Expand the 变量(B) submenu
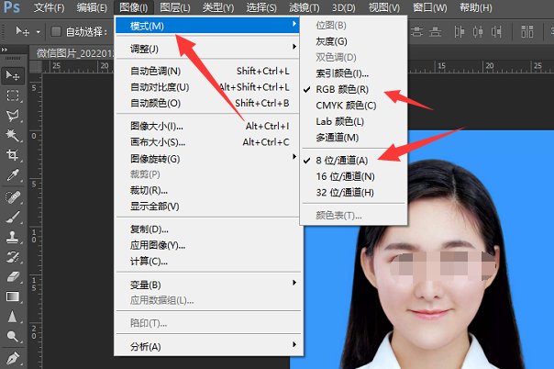The height and width of the screenshot is (369, 554). pyautogui.click(x=207, y=285)
